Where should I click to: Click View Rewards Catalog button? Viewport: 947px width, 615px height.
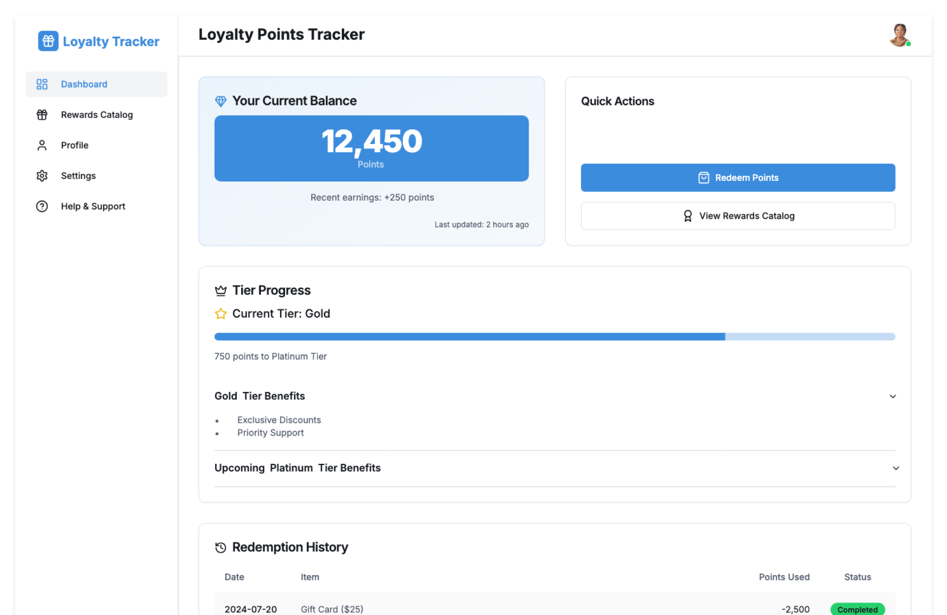click(x=737, y=216)
